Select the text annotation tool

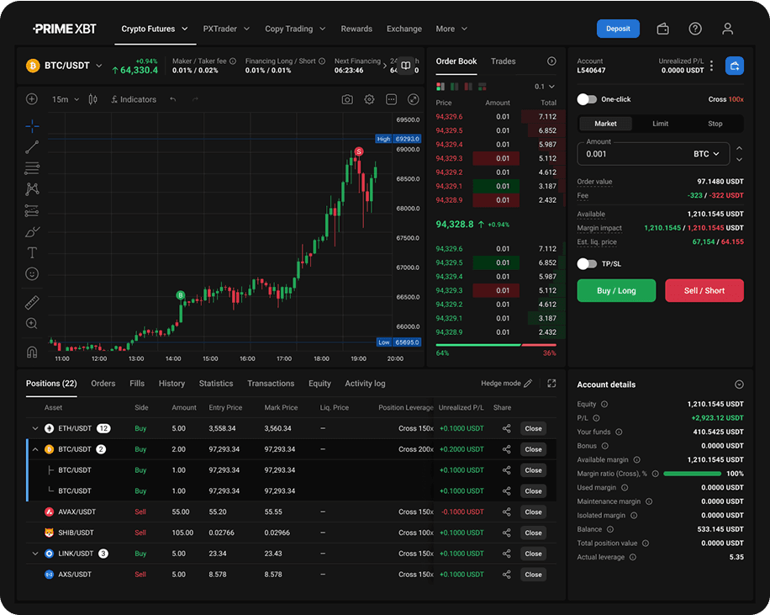pos(32,252)
